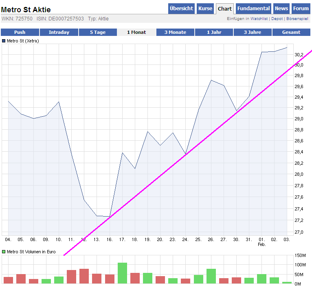Open the Übersicht tab
312x290 pixels.
[181, 9]
